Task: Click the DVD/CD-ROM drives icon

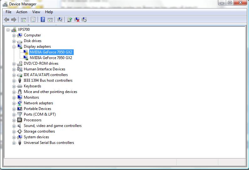Action: point(20,63)
